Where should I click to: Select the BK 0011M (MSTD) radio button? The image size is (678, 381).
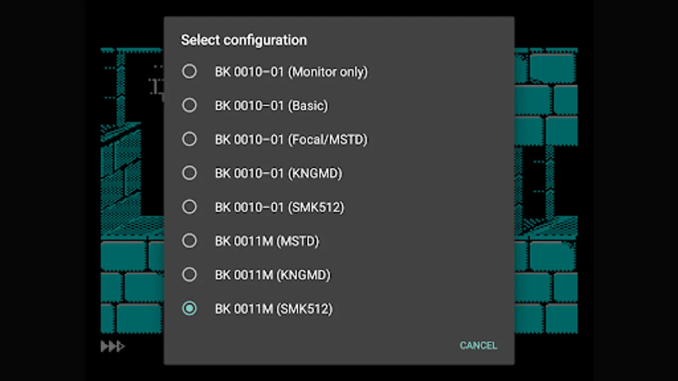(x=189, y=241)
